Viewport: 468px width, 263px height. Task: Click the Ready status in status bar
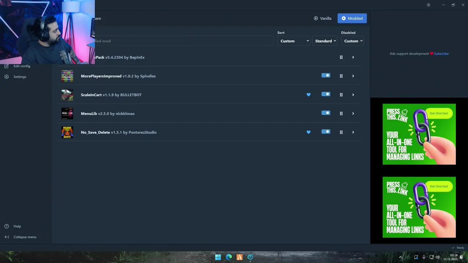pyautogui.click(x=458, y=248)
